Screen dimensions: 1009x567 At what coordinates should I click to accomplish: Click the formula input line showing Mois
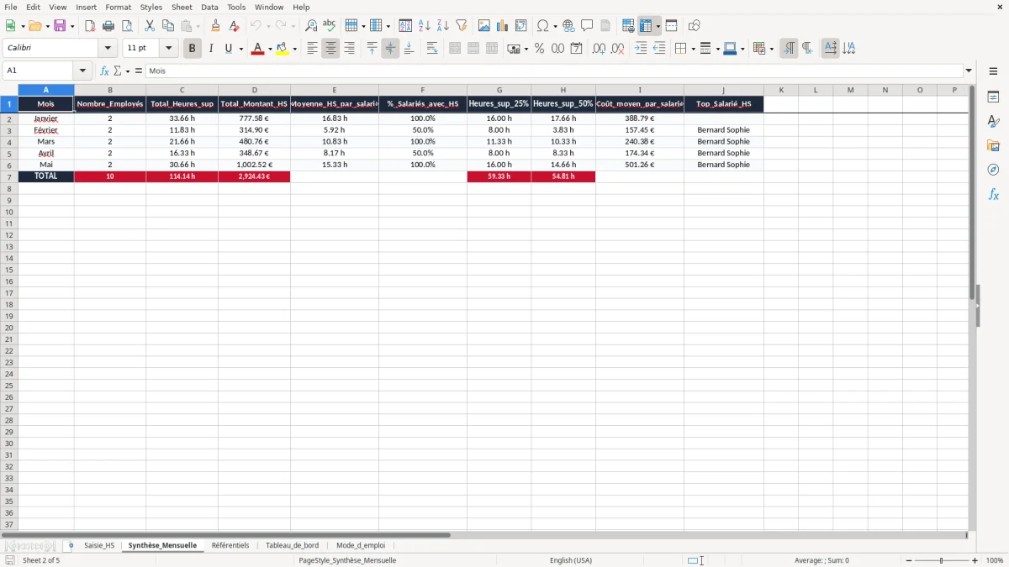554,71
